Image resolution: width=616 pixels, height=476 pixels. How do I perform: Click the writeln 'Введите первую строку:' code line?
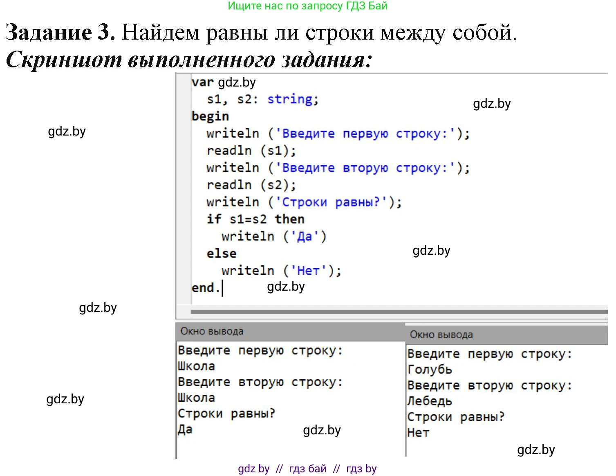(x=338, y=133)
